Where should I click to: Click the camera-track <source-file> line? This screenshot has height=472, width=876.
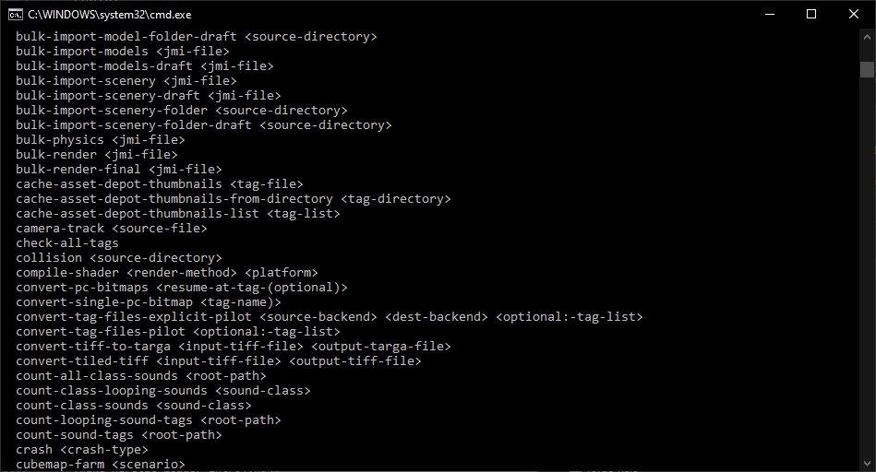click(x=111, y=229)
